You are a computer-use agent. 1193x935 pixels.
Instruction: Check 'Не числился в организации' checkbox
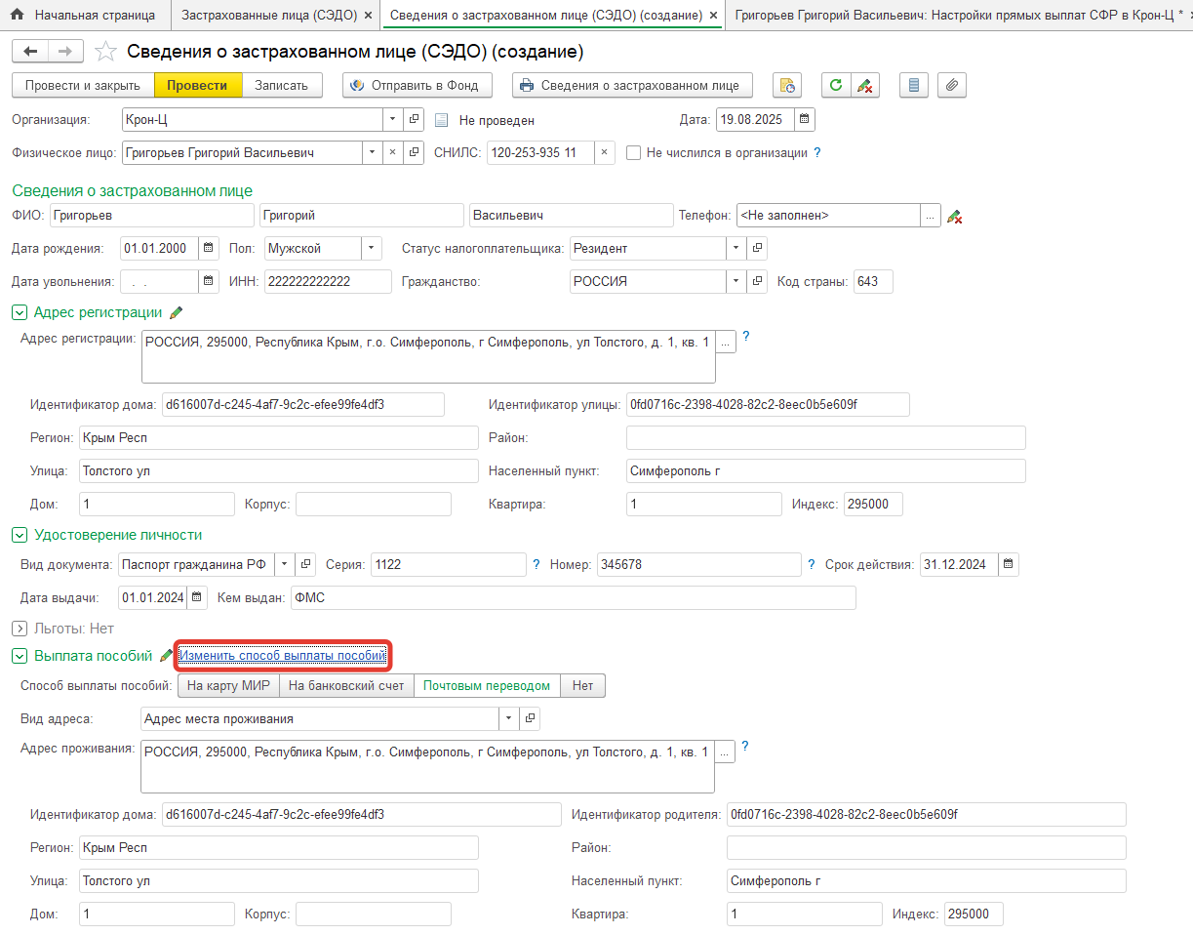click(634, 152)
